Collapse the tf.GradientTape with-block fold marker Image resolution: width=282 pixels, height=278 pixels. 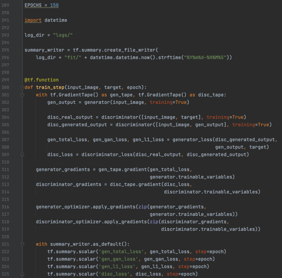[x=22, y=95]
